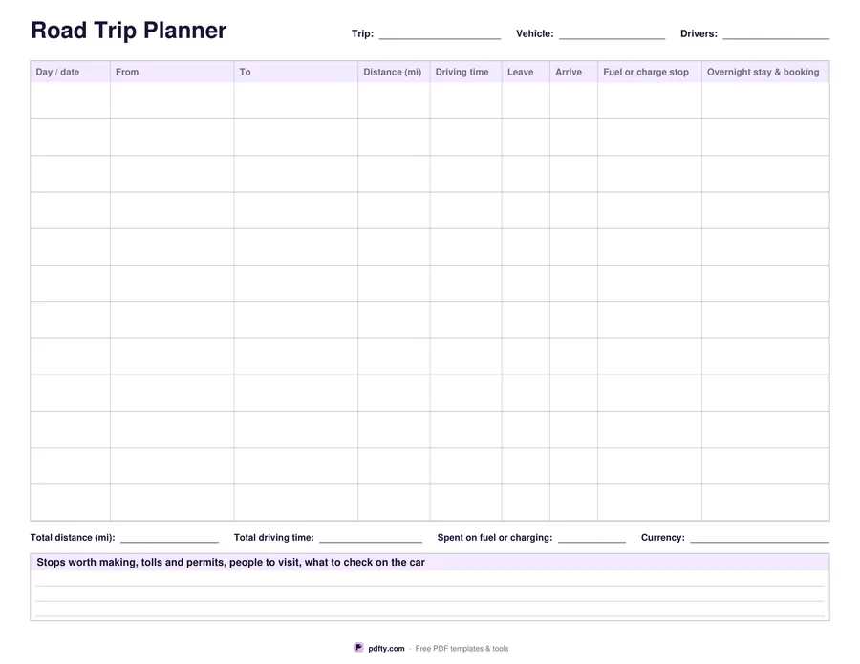
Task: Click the Stops worth making notes heading
Action: (x=230, y=562)
